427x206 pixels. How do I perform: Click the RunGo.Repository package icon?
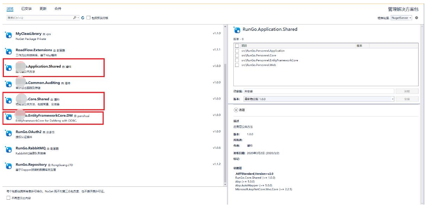click(x=8, y=166)
